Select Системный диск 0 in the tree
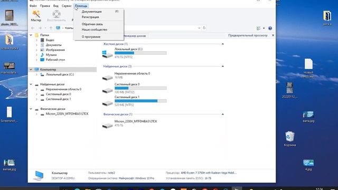Screen dimensions: 338x190 (58, 94)
